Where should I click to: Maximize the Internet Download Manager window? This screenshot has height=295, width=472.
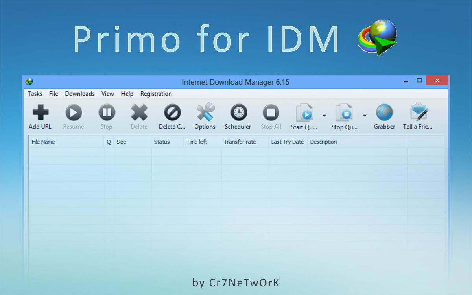[419, 81]
